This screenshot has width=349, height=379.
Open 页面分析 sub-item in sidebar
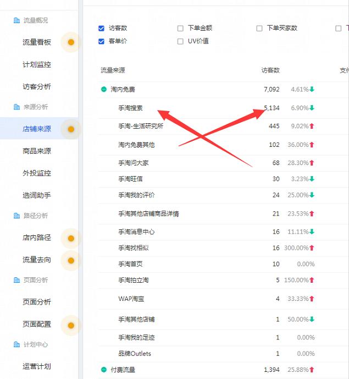pyautogui.click(x=37, y=302)
